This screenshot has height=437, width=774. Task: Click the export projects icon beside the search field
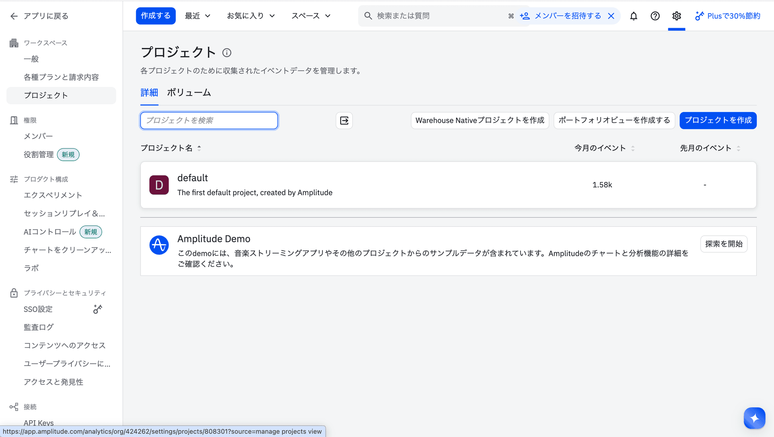[344, 121]
